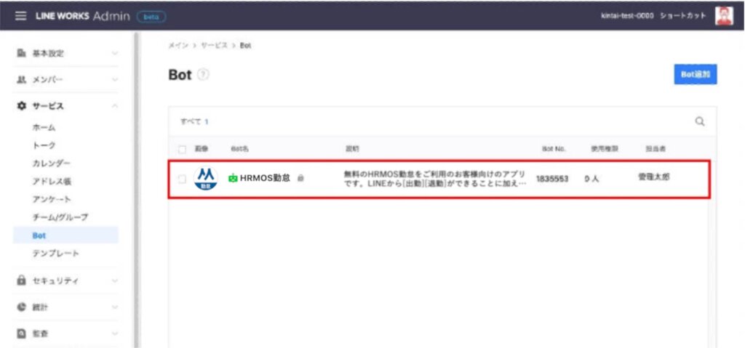This screenshot has width=745, height=348.
Task: Click the セキュリティ lock icon in sidebar
Action: click(21, 280)
